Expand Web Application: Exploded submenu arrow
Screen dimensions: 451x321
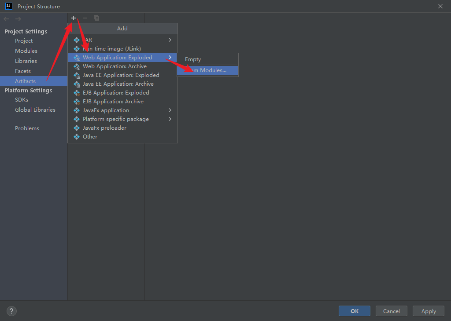pos(170,58)
